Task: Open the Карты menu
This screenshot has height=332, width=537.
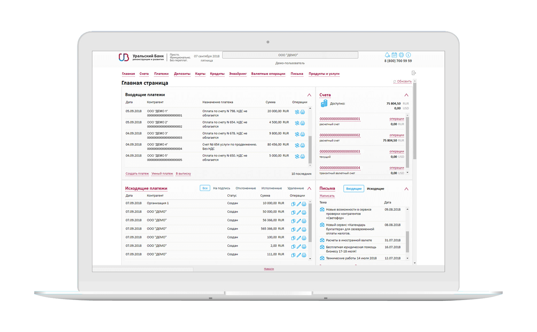Action: pos(200,74)
